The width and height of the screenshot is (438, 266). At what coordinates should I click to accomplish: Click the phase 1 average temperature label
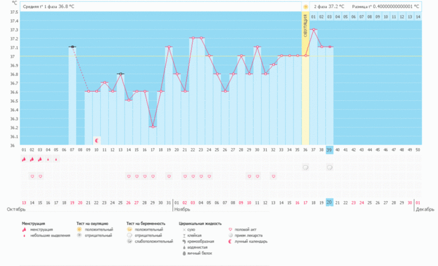[48, 7]
